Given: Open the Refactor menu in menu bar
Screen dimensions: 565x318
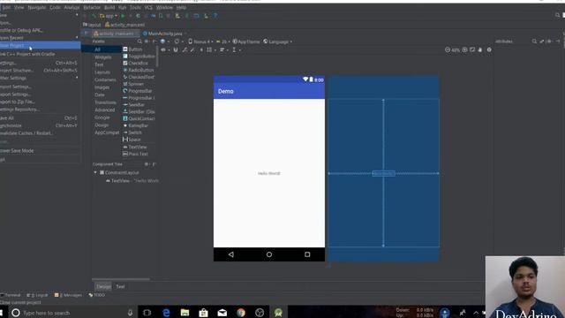Looking at the screenshot, I should (92, 7).
